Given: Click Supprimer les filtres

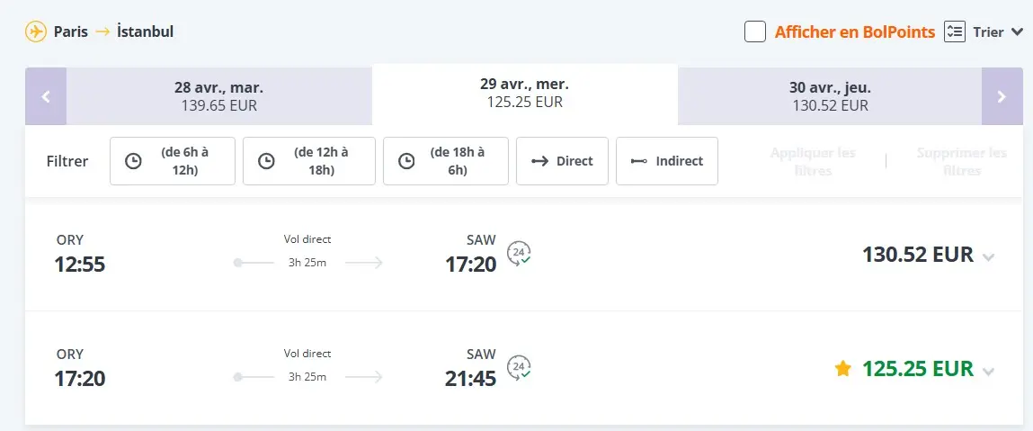Looking at the screenshot, I should click(961, 161).
